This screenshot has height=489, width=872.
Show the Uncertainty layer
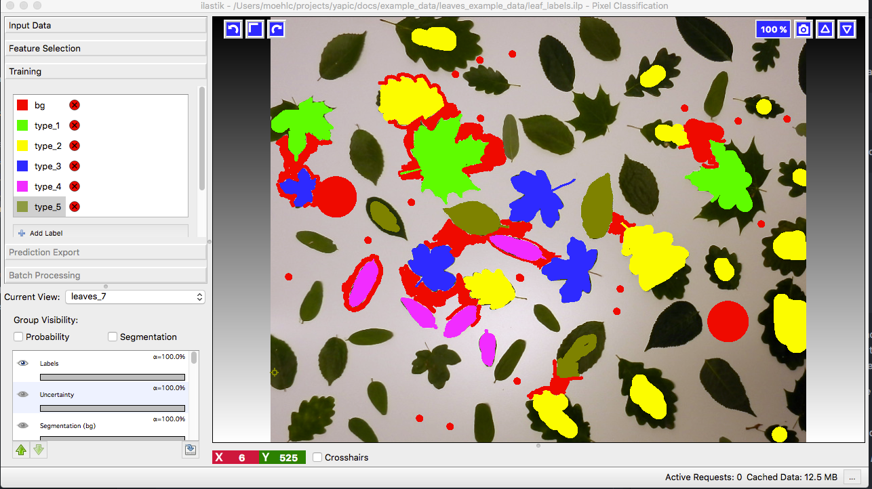pyautogui.click(x=22, y=394)
